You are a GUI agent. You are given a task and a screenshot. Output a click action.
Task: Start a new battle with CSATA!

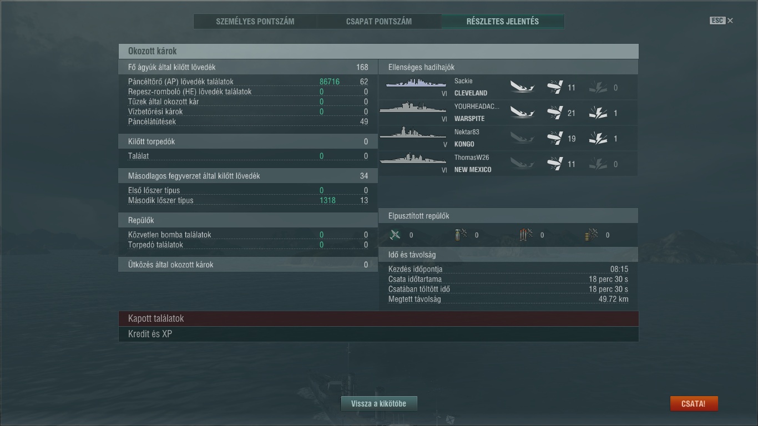pos(694,404)
